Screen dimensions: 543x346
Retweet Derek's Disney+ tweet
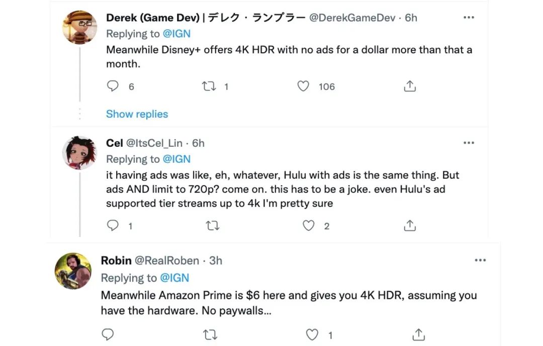pos(208,86)
